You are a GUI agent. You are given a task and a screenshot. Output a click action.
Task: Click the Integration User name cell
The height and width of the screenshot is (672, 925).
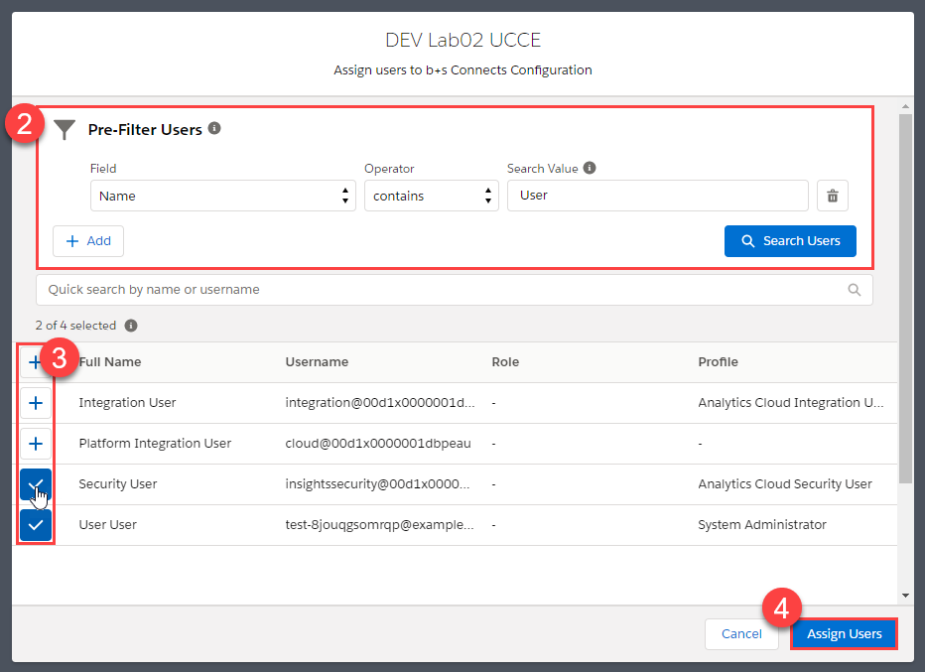tap(127, 403)
